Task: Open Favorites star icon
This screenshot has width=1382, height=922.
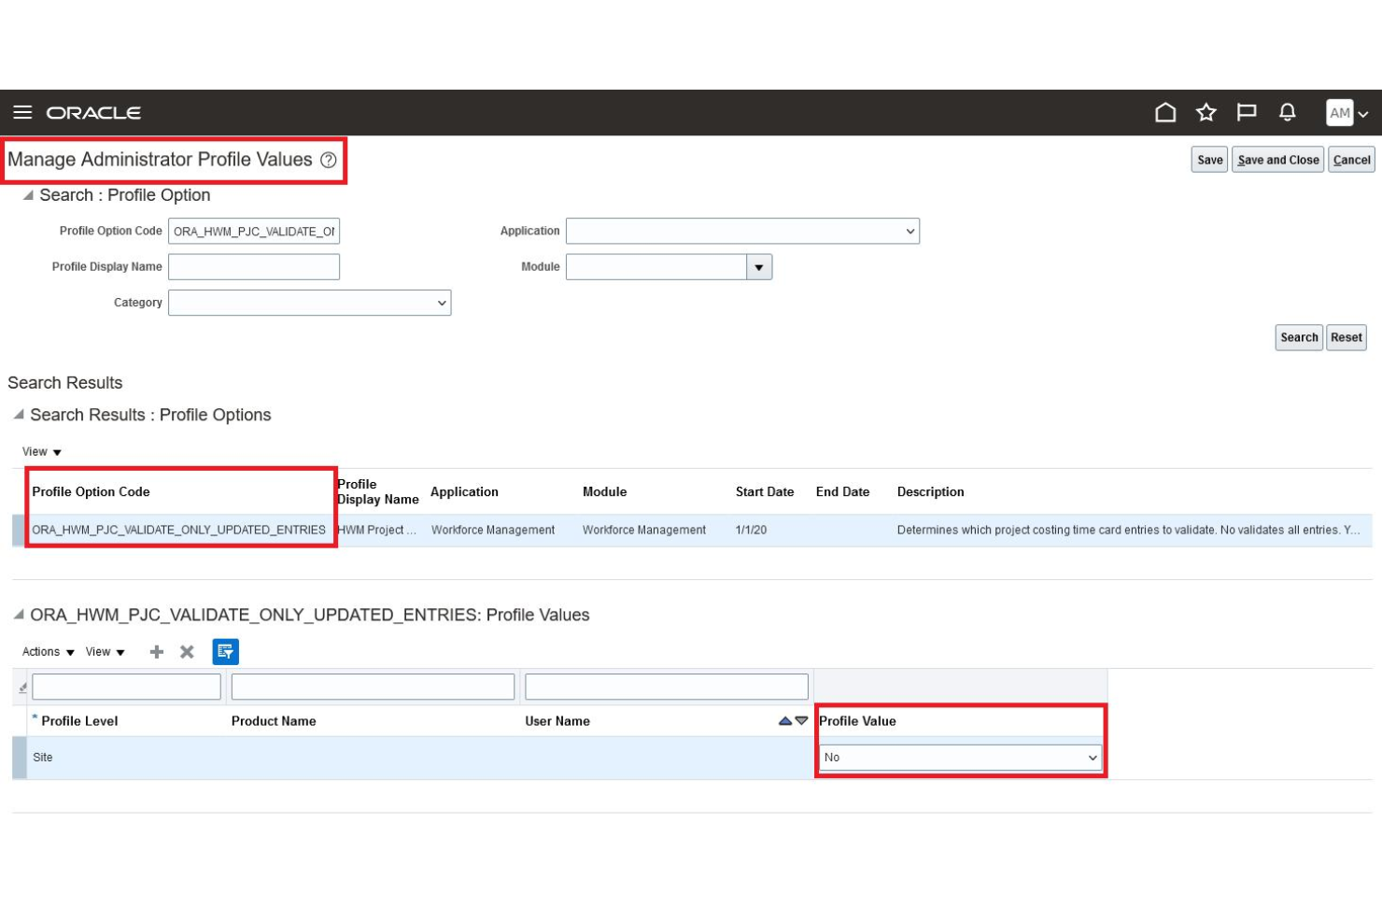Action: pos(1206,113)
